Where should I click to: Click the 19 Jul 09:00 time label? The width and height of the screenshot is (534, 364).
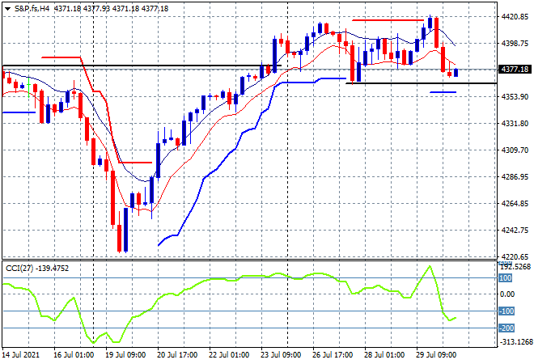tap(125, 355)
